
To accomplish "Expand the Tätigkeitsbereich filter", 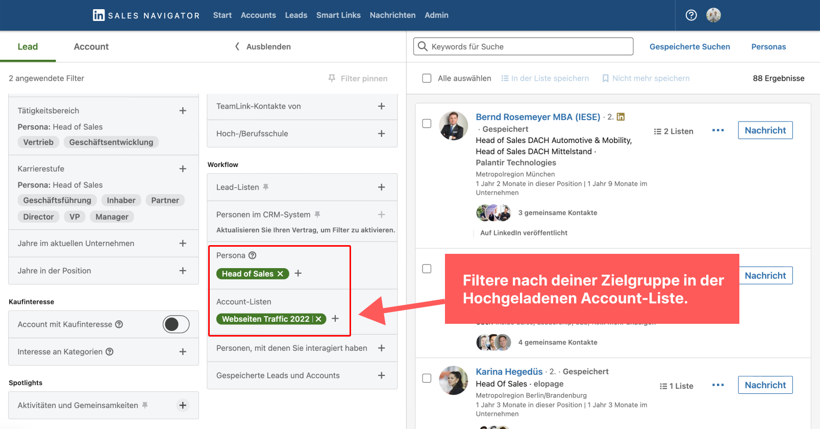I will 183,111.
